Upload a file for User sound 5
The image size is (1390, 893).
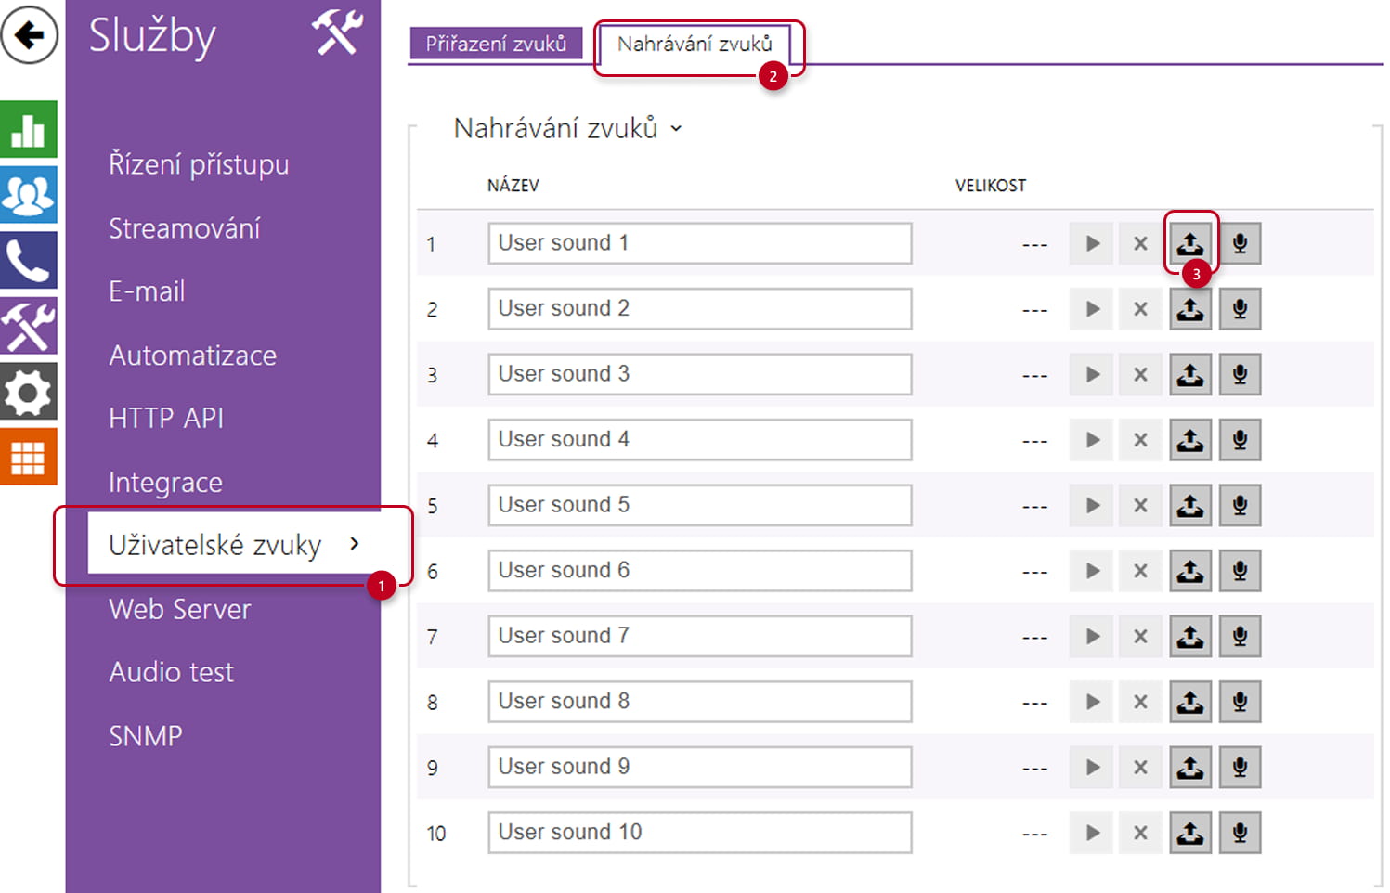[x=1190, y=506]
